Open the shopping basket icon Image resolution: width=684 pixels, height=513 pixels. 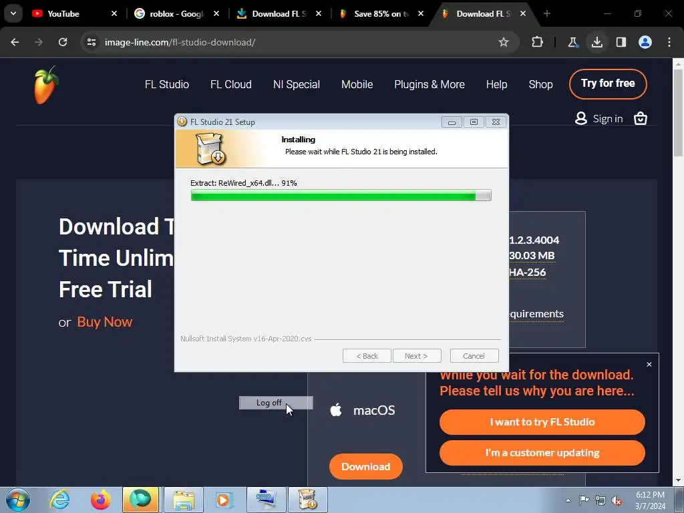(640, 118)
